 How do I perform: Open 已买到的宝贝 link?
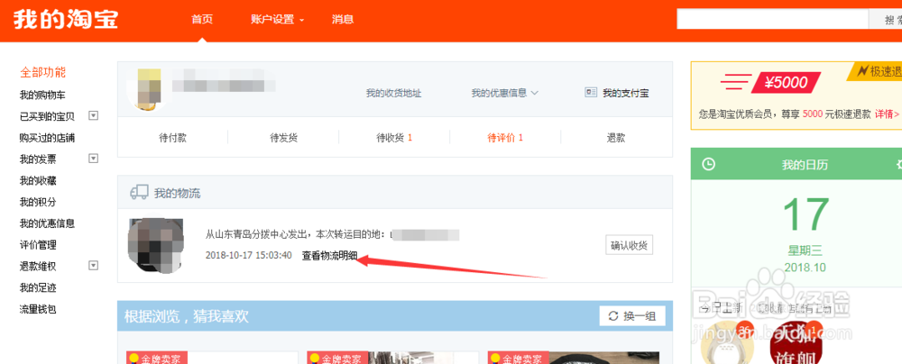click(47, 116)
